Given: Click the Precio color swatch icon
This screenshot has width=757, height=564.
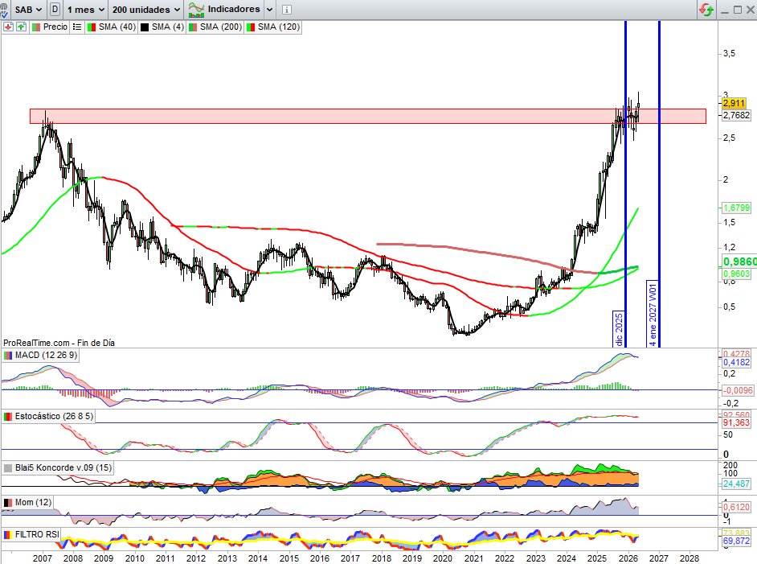Looking at the screenshot, I should tap(36, 27).
